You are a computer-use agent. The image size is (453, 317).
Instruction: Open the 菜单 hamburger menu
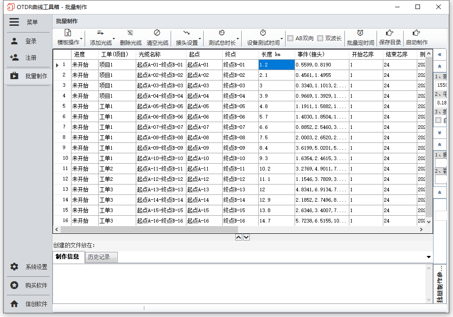pos(14,22)
